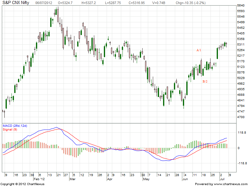Click the positive 118.8 MACD axis label
This screenshot has width=248, height=186.
tap(242, 133)
